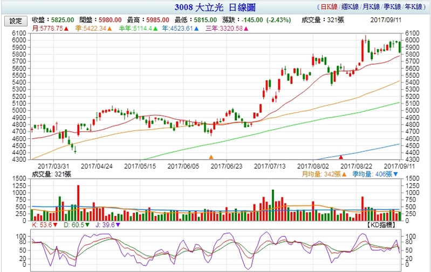Viewport: 431px width, 272px height.
Task: Click the 季:5422.34 moving average label
Action: (91, 29)
